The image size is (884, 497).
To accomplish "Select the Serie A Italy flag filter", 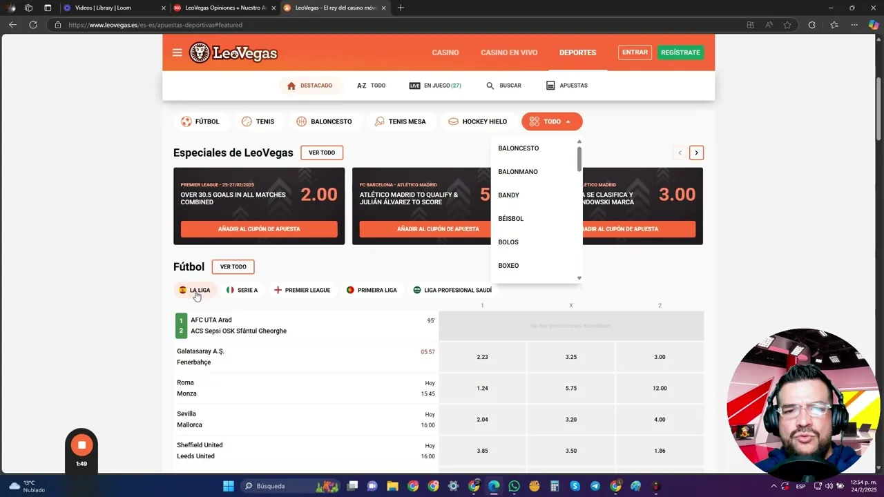I will point(242,290).
